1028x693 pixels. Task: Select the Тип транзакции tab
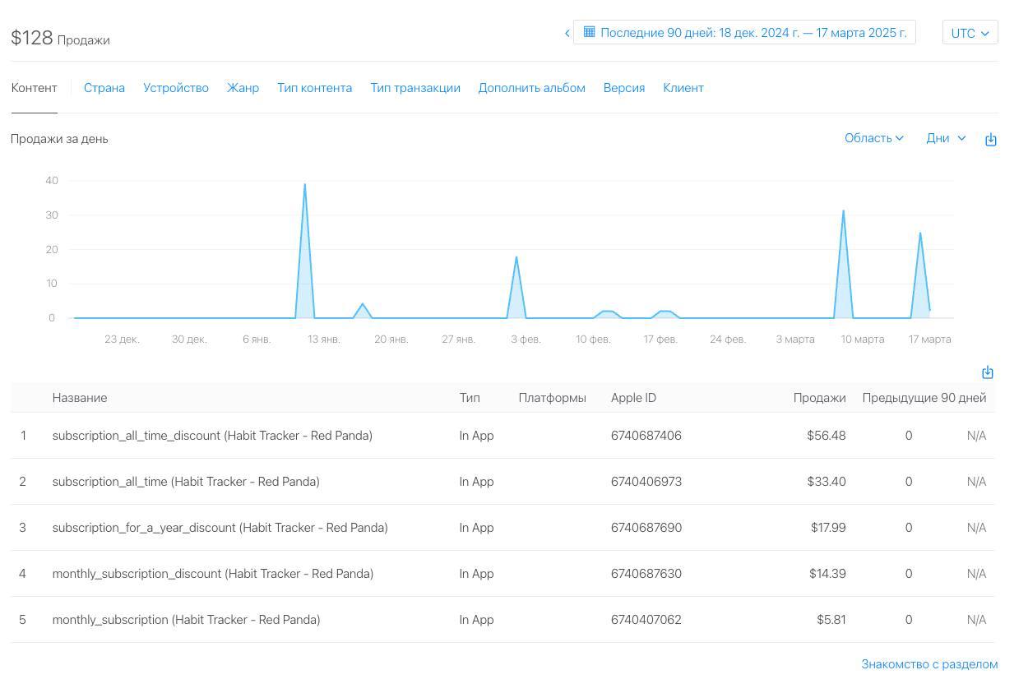point(414,87)
